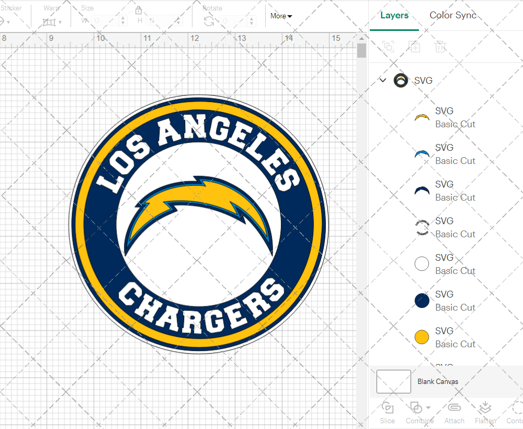This screenshot has width=523, height=429.
Task: Click the Contour tool
Action: (x=516, y=413)
